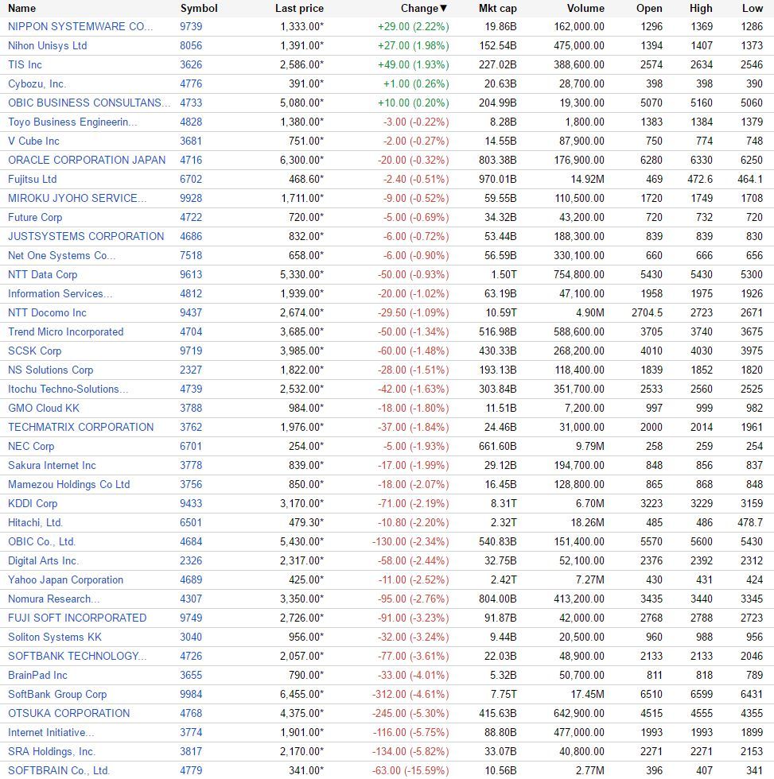Screen dimensions: 774x779
Task: Open FUJI SOFT INCORPORATED link
Action: tap(77, 618)
